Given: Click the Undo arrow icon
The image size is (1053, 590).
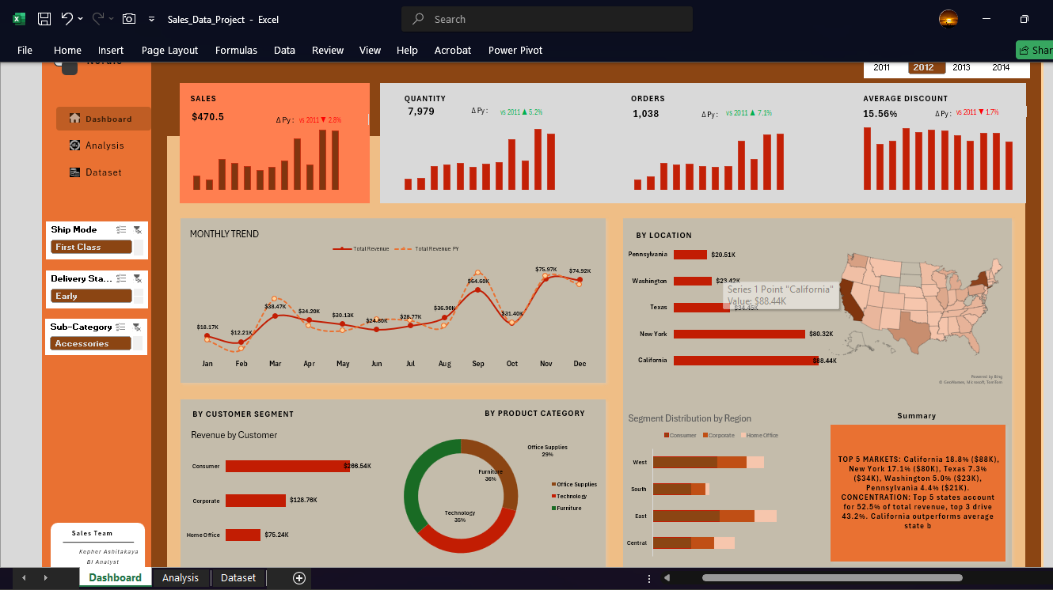Looking at the screenshot, I should 67,19.
